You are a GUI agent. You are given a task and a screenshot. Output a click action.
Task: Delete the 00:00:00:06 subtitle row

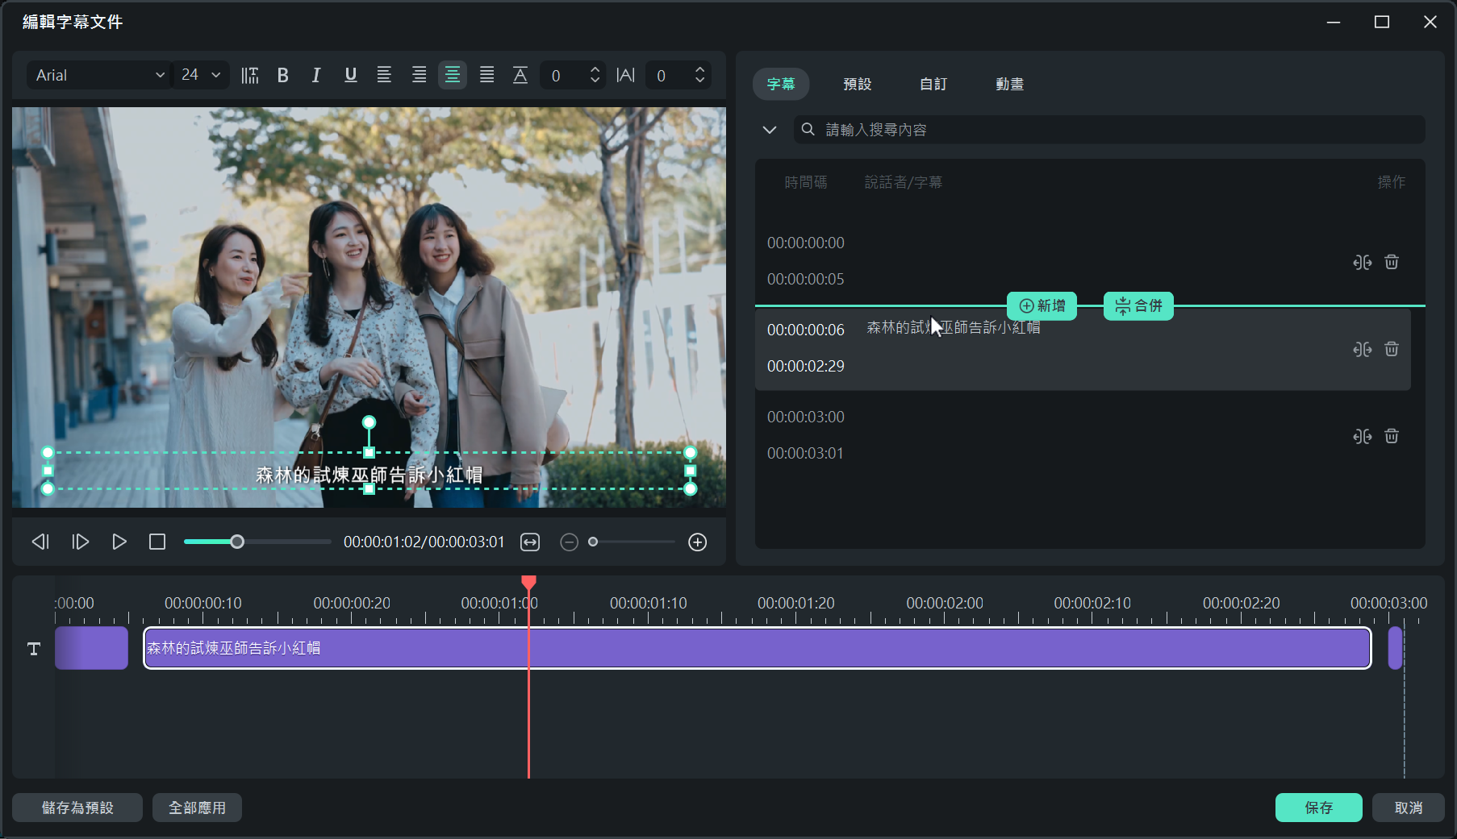(x=1392, y=349)
